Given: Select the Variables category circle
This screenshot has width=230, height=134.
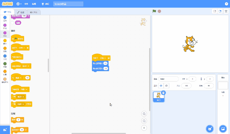Looking at the screenshot, I should click(5, 71).
